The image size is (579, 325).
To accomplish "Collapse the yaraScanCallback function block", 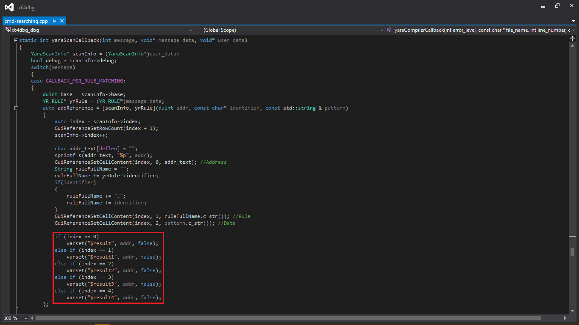I will click(x=16, y=41).
